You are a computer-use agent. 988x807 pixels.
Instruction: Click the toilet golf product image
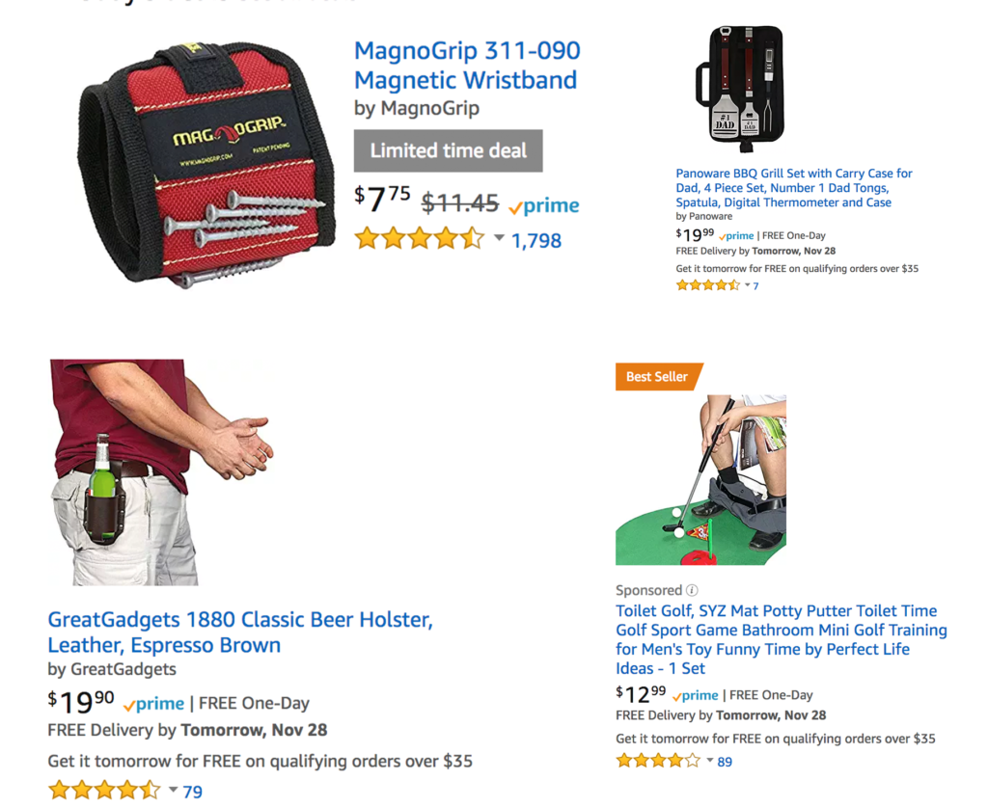[700, 479]
